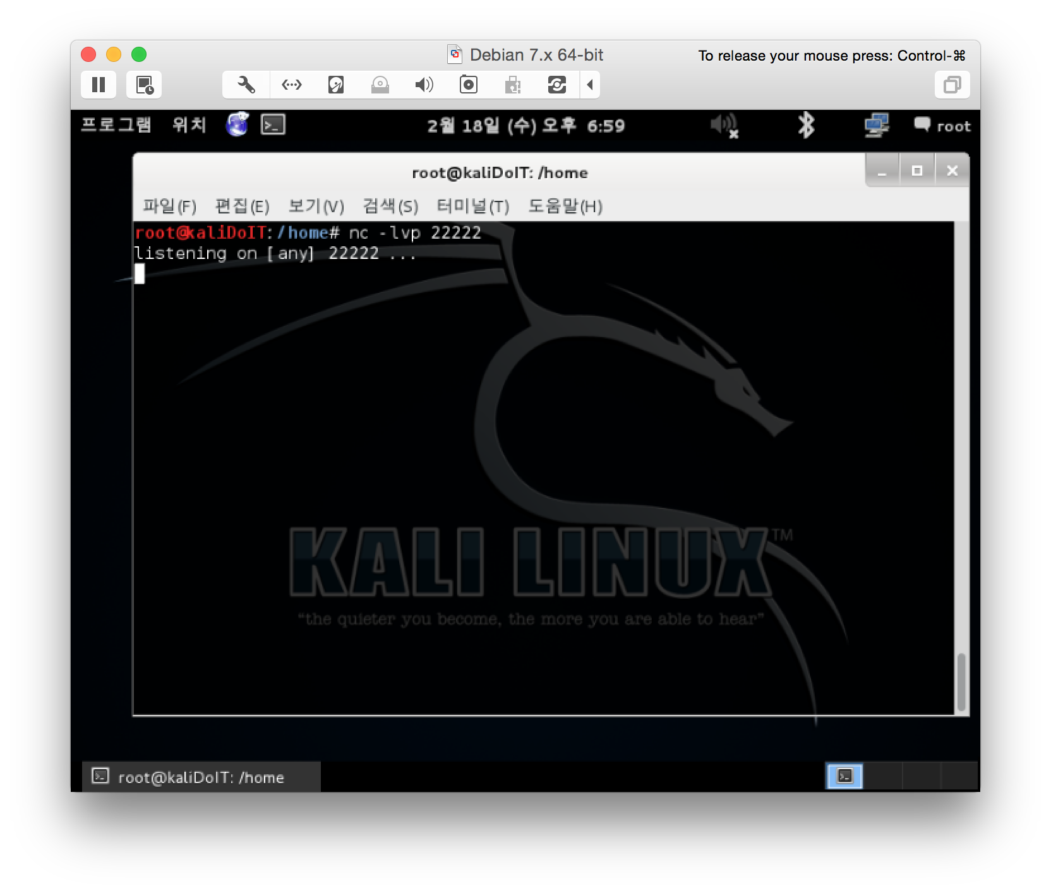The height and width of the screenshot is (893, 1051).
Task: Open virtual machine settings wrench icon
Action: click(246, 85)
